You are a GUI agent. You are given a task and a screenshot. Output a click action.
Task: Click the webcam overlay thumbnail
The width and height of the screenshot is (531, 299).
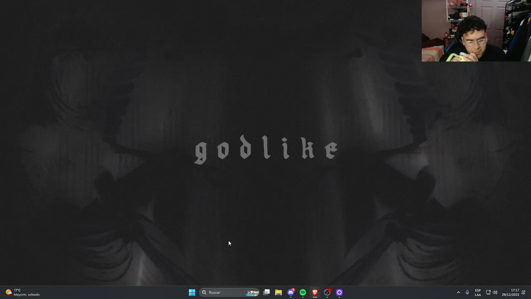point(476,31)
